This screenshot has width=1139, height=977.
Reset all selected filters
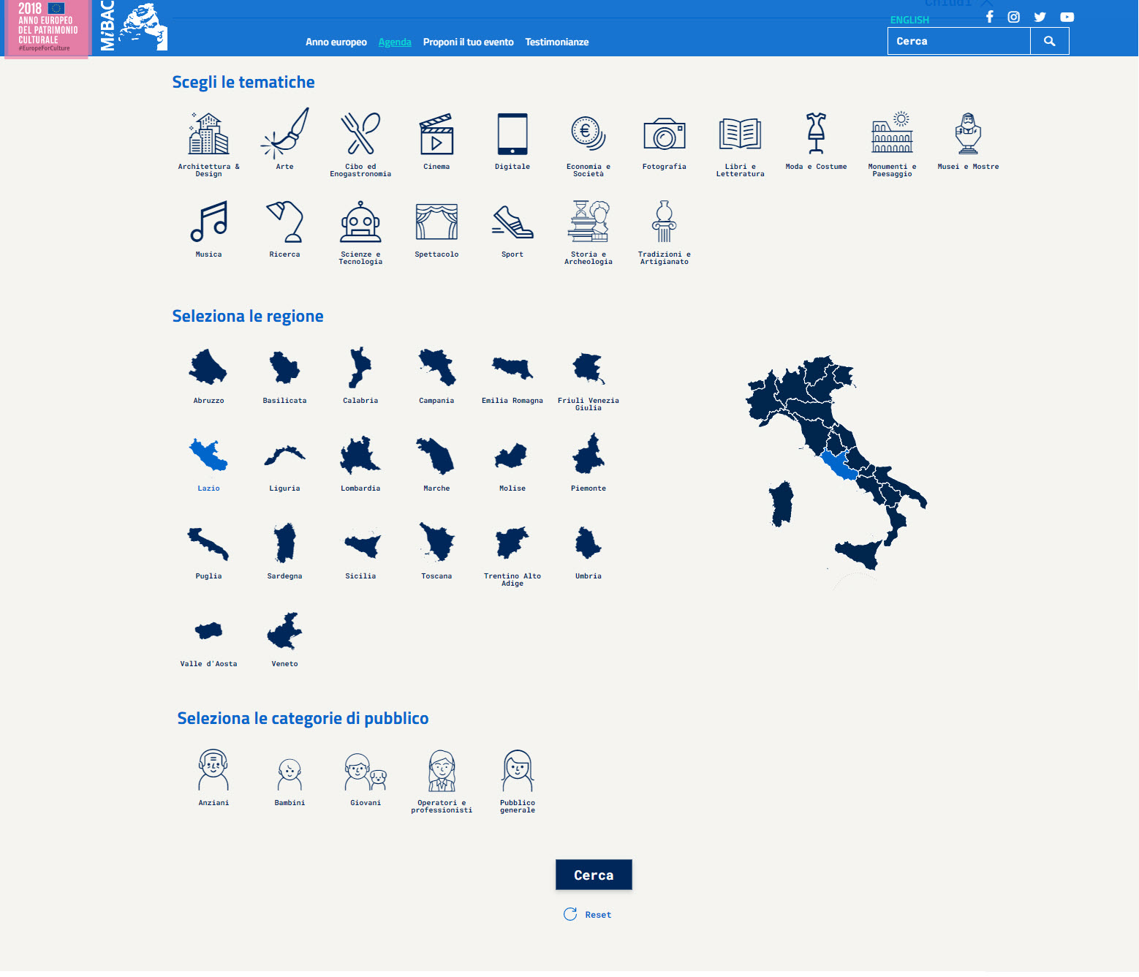coord(589,915)
